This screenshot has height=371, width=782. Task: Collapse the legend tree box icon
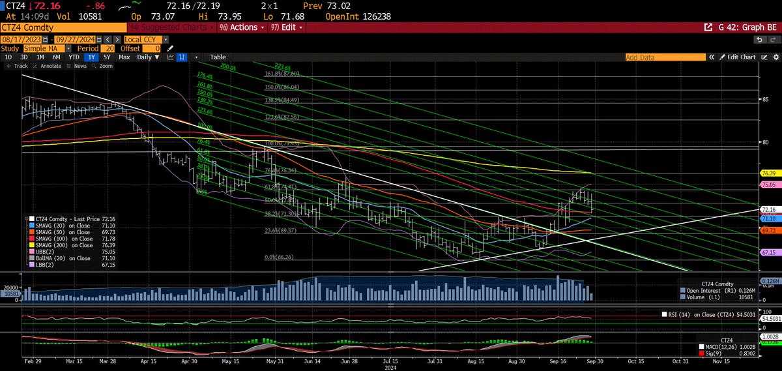tap(27, 218)
